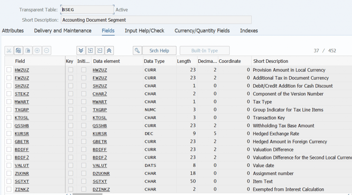This screenshot has width=352, height=195.
Task: Click length value 50 for SGTXT
Action: tap(193, 181)
